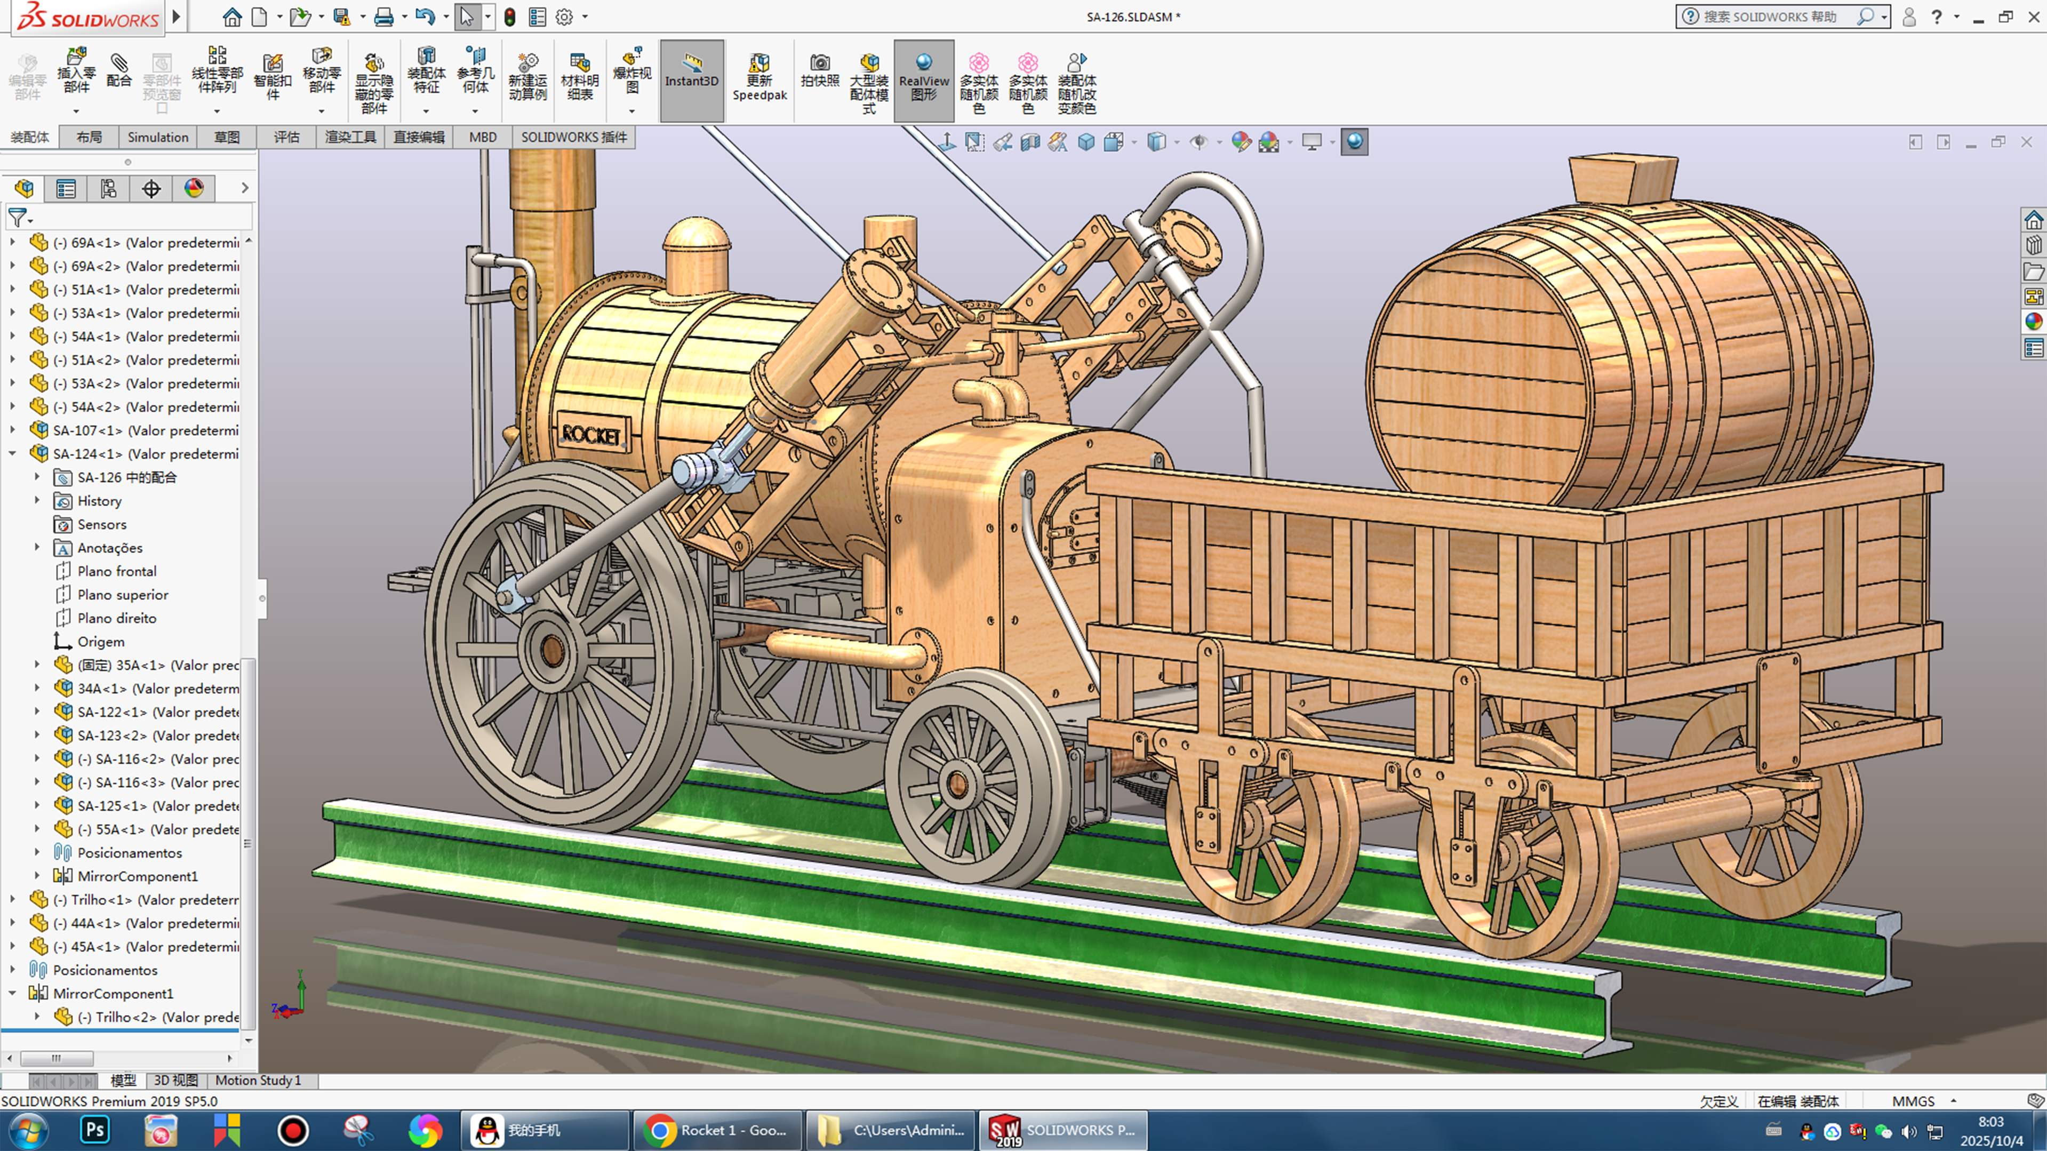Expand the History folder in the tree

tap(37, 501)
